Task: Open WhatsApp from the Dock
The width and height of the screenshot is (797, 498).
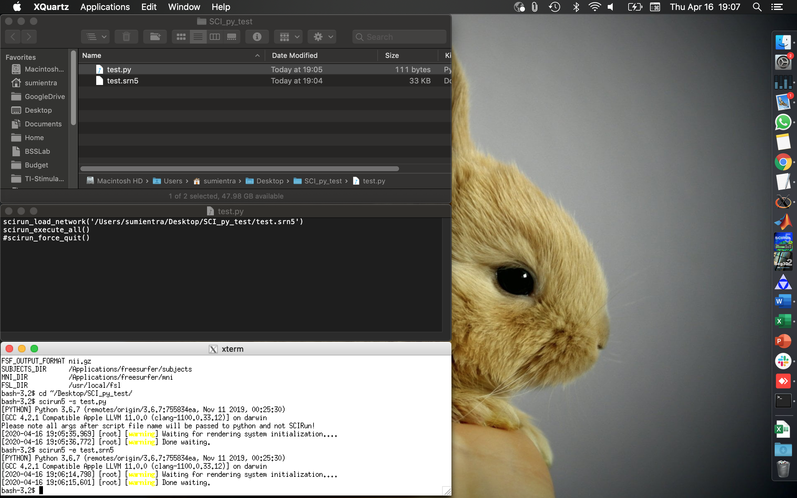Action: pos(784,122)
